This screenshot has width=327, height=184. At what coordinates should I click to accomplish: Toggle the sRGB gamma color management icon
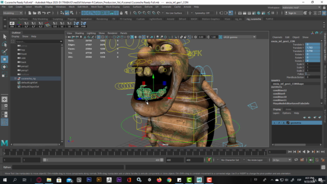(x=220, y=37)
